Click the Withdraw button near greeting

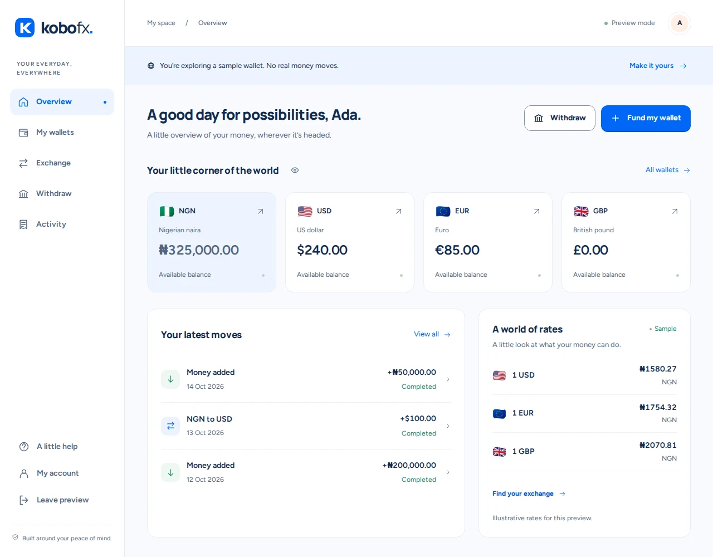point(560,118)
